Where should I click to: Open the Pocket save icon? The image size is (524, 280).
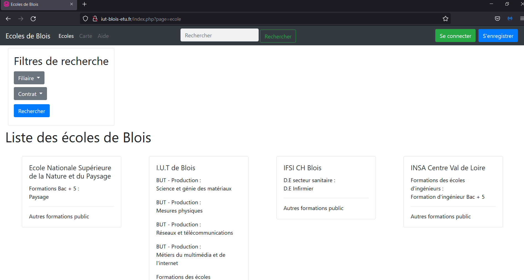click(497, 19)
